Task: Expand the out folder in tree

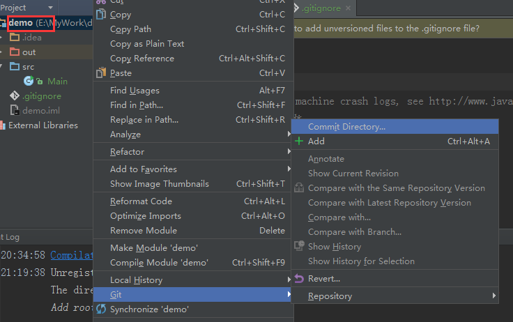Action: tap(3, 52)
